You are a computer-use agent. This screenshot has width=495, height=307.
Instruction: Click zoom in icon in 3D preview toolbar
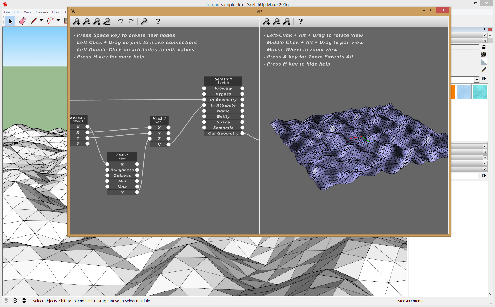(x=266, y=22)
